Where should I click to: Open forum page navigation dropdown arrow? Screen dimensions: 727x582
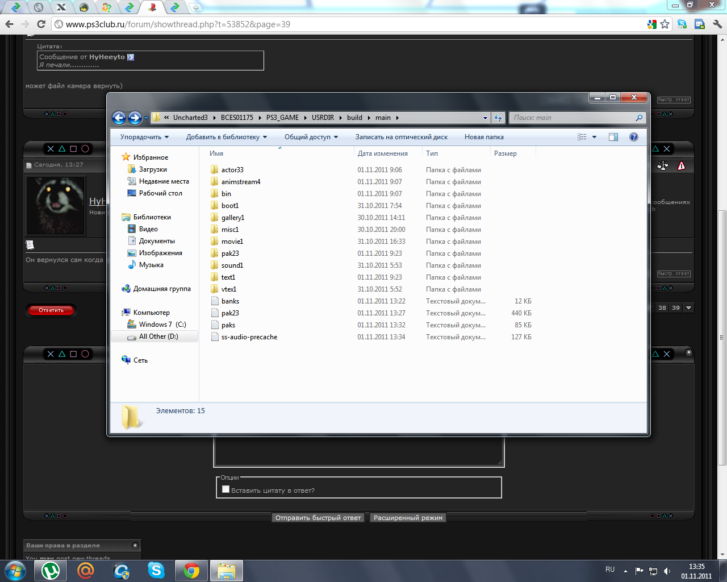689,307
